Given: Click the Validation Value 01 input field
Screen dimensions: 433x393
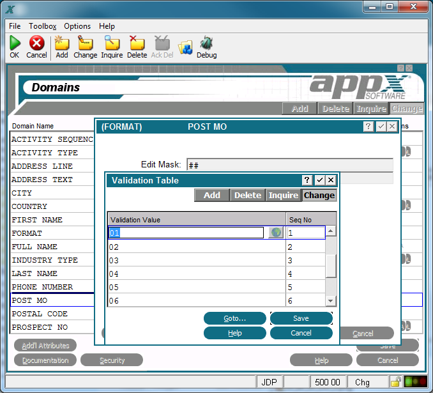Looking at the screenshot, I should [186, 233].
